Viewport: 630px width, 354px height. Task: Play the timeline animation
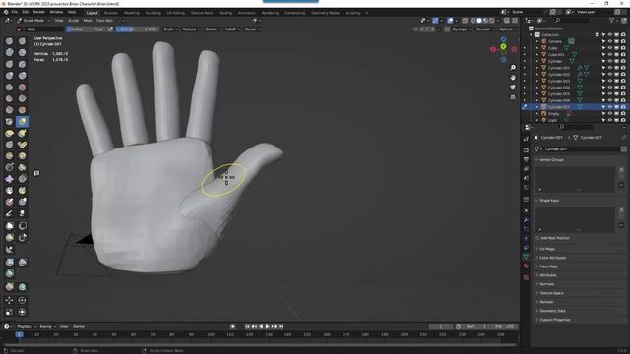267,326
